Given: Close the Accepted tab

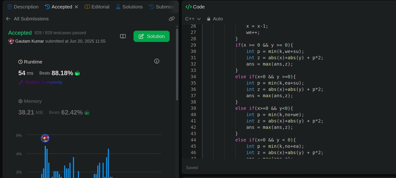Looking at the screenshot, I should coord(76,7).
